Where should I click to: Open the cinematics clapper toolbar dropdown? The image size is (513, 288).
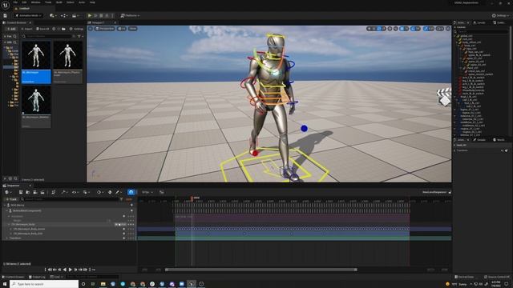[75, 15]
